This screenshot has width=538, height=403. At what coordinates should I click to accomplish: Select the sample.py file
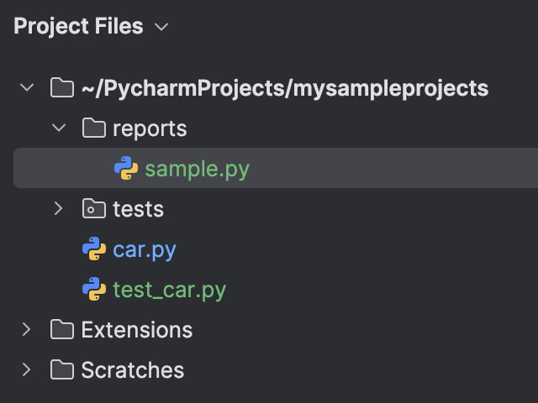click(197, 169)
